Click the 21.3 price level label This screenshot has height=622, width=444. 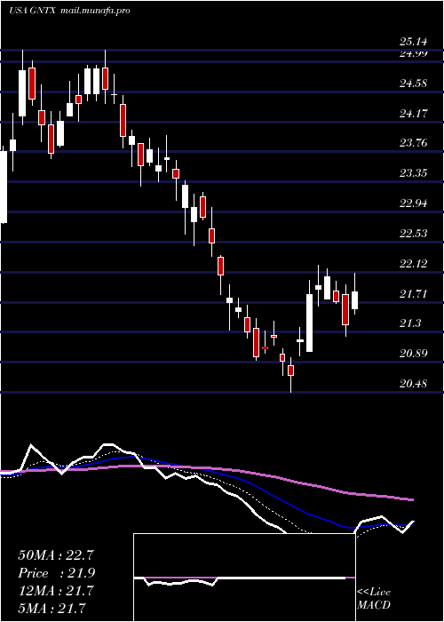(410, 323)
